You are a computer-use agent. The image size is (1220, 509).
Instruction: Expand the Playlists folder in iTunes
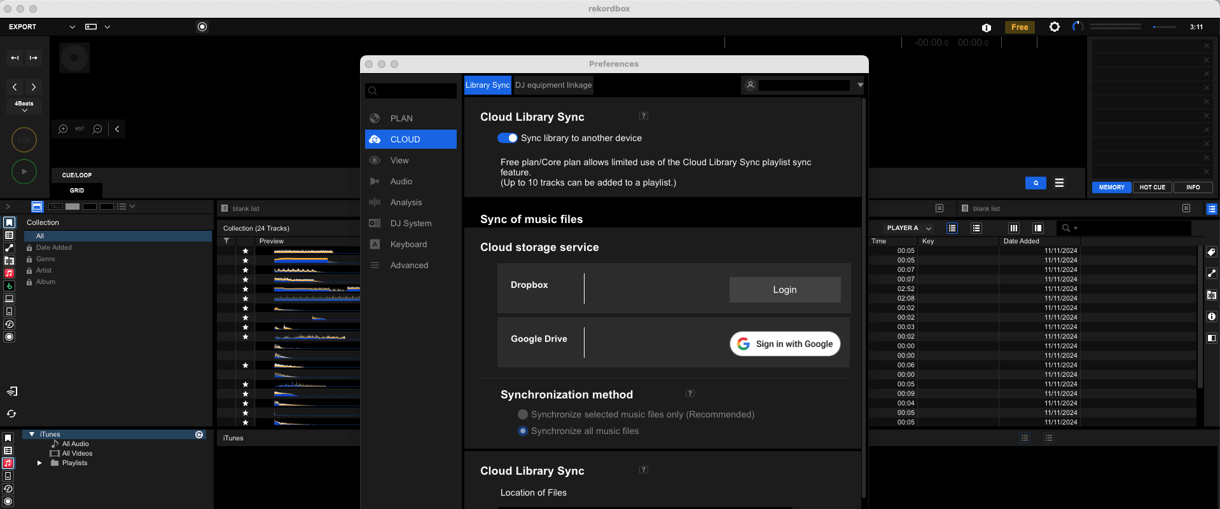tap(39, 463)
